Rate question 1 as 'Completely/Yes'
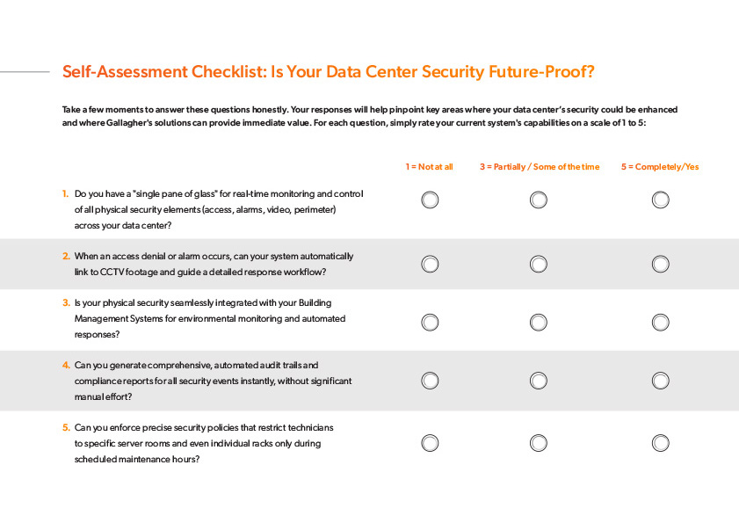The height and width of the screenshot is (523, 739). point(661,200)
